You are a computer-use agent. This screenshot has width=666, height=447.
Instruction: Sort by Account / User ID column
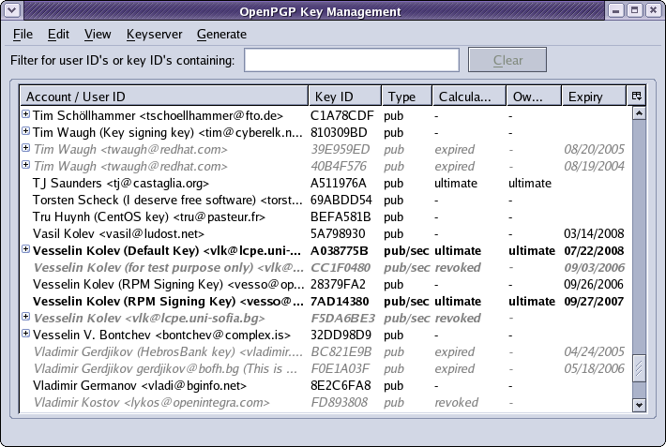point(164,97)
